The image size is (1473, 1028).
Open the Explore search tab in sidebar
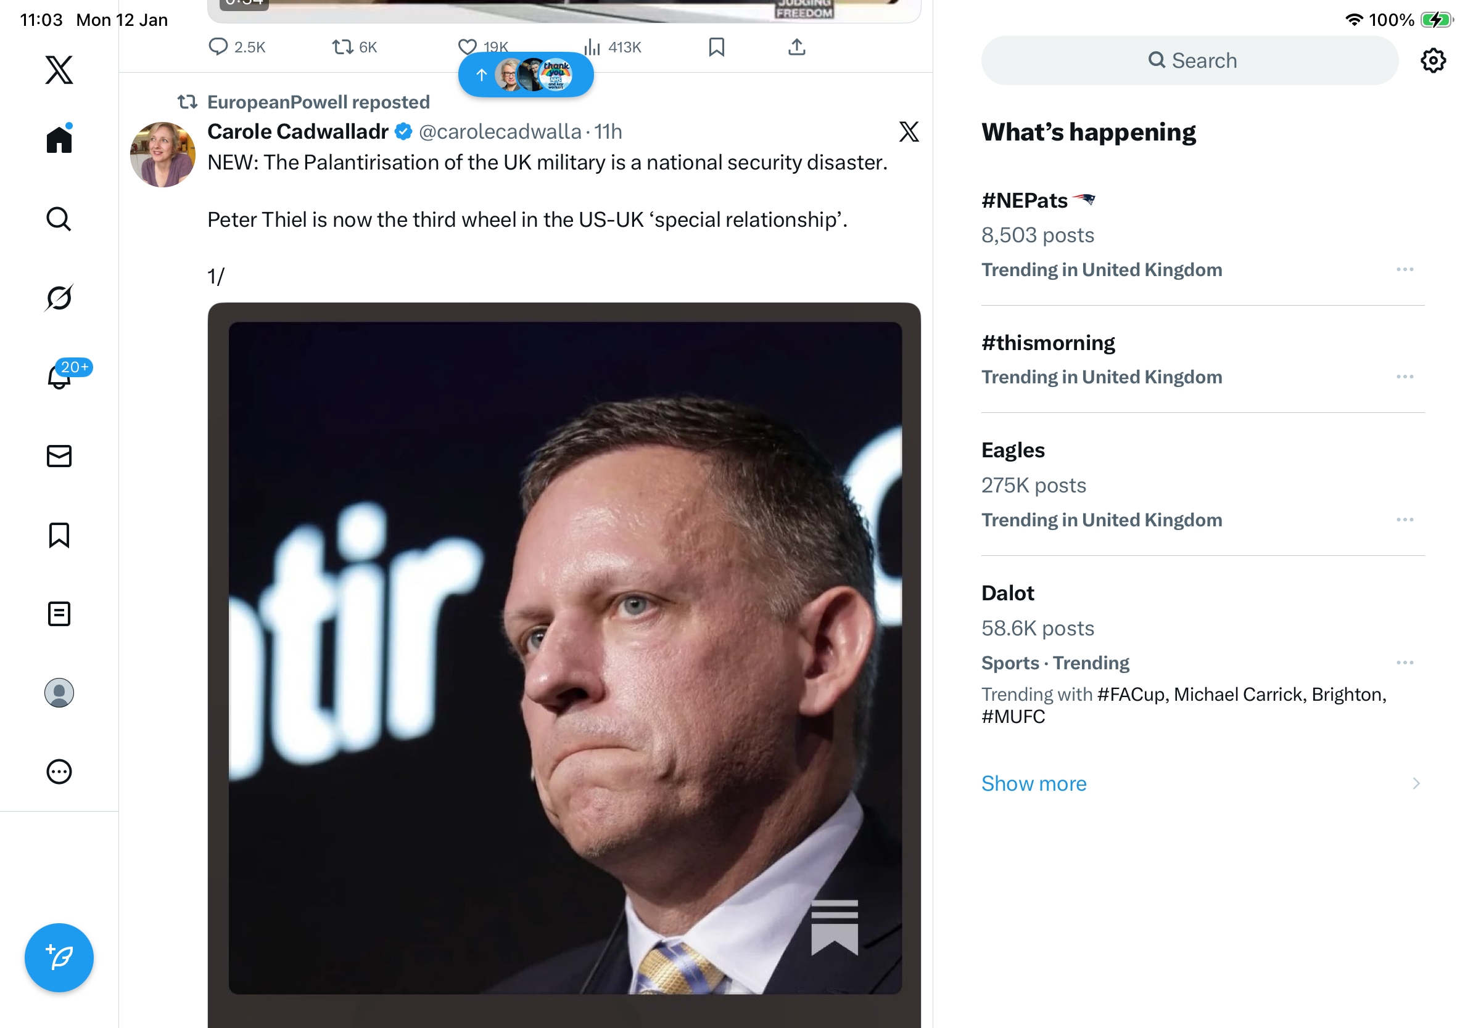[59, 219]
